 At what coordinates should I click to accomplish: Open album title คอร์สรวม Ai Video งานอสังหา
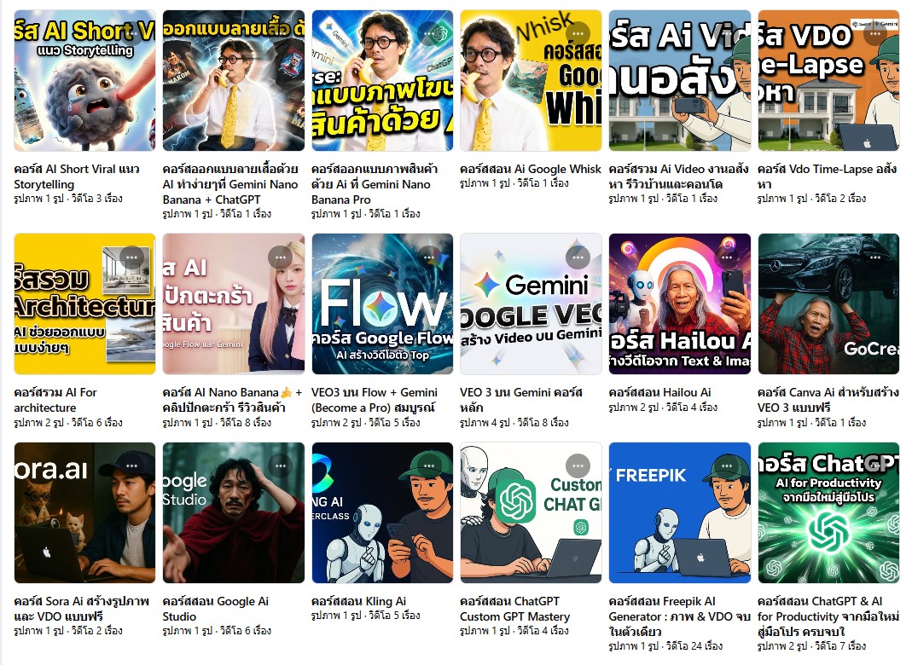point(679,176)
